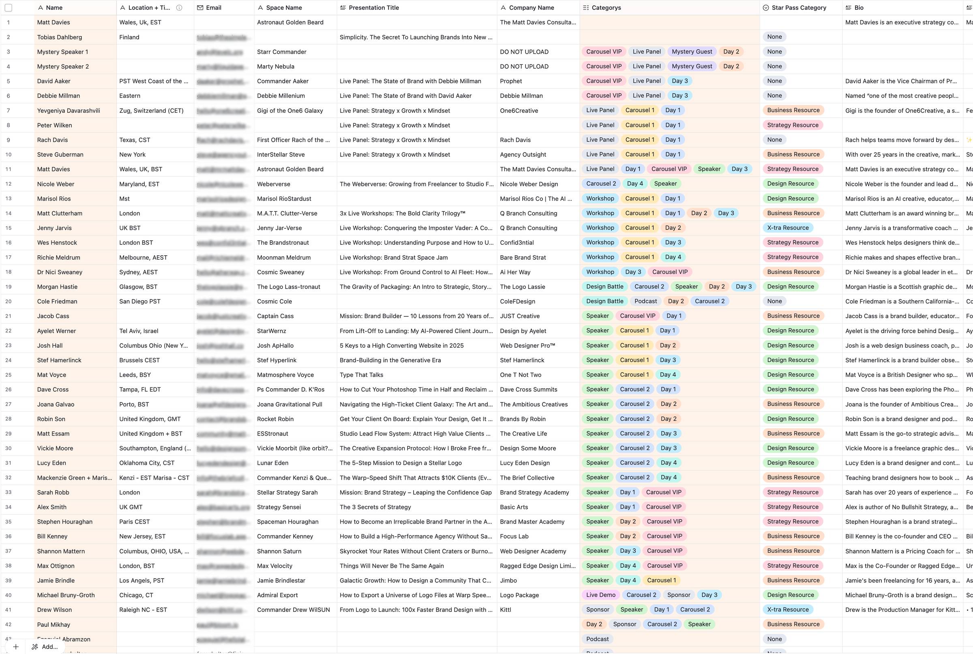
Task: Click Things Will Never Be The Same Again cell
Action: click(417, 566)
